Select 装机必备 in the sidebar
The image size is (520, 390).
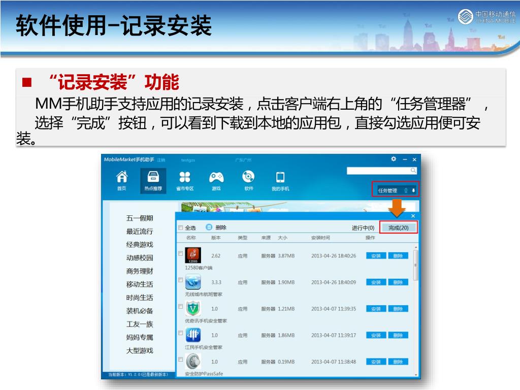pyautogui.click(x=140, y=311)
